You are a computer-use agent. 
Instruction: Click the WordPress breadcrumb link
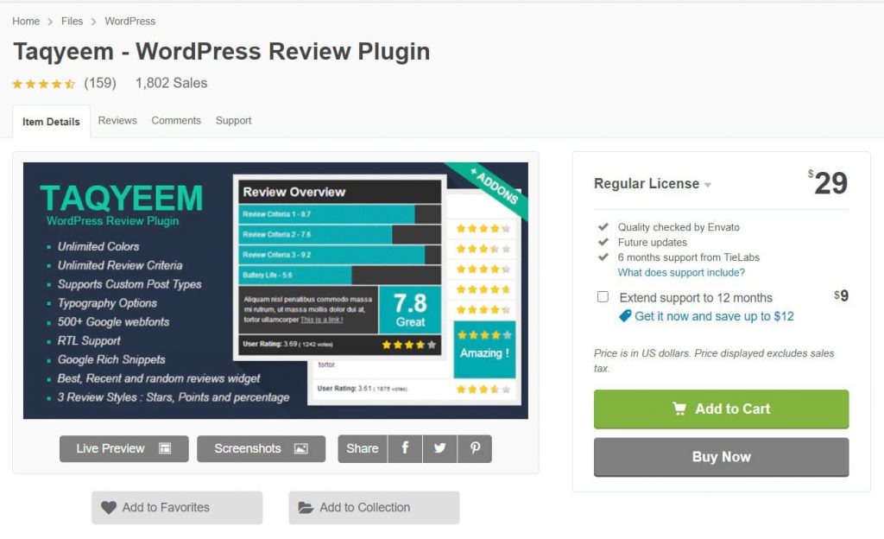coord(130,21)
